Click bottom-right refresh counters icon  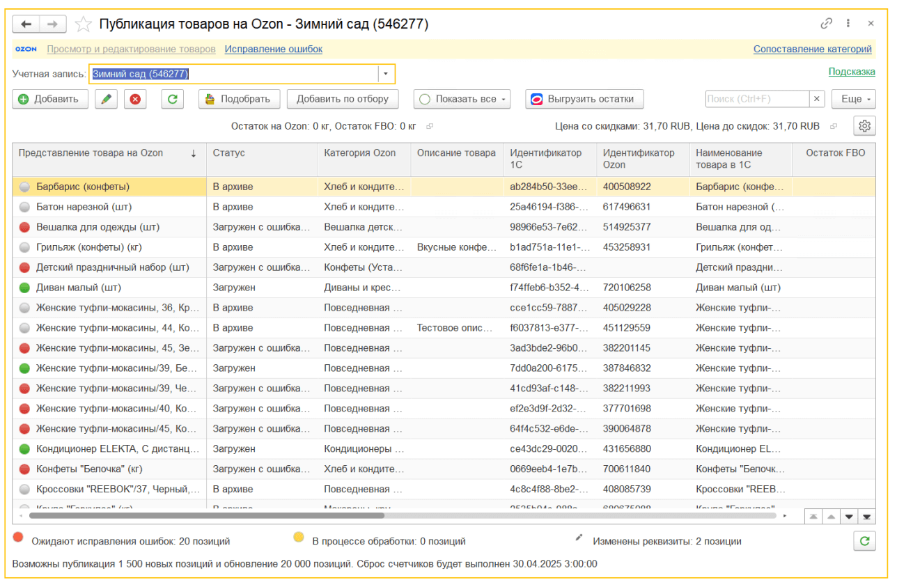click(x=864, y=540)
